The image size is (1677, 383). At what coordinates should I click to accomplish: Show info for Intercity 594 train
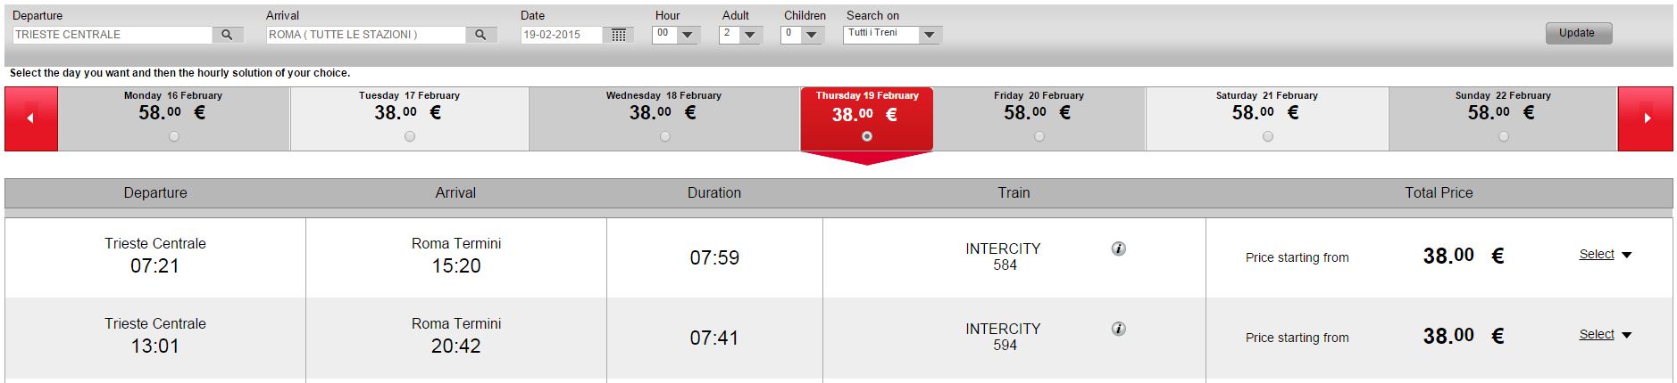click(x=1118, y=329)
